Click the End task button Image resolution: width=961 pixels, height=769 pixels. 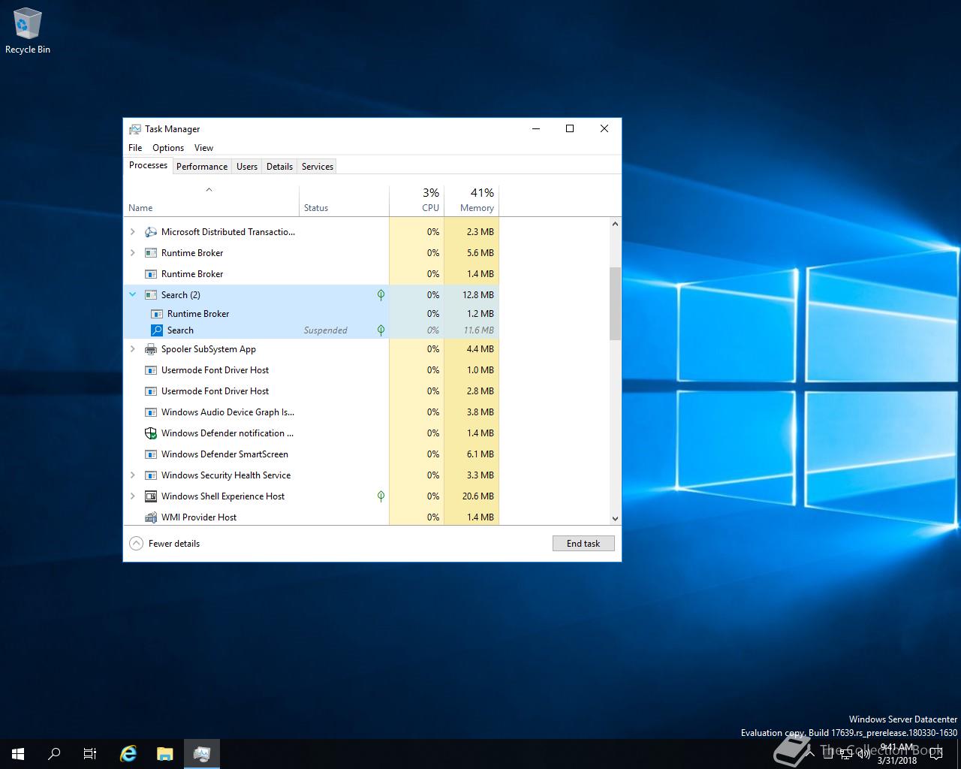583,544
